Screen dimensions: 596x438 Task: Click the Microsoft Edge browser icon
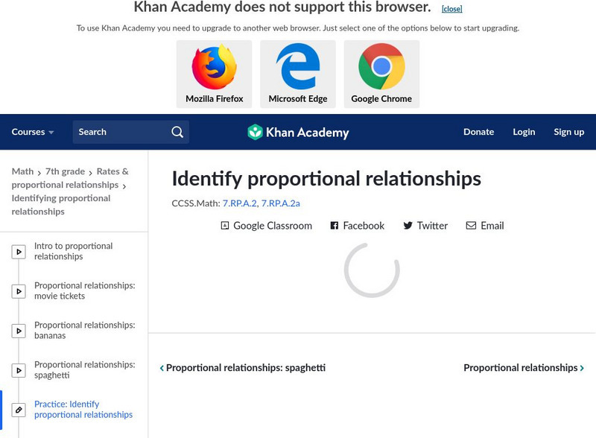point(298,68)
